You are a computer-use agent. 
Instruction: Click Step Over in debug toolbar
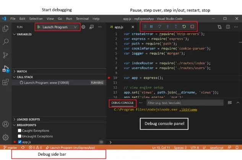(159, 26)
